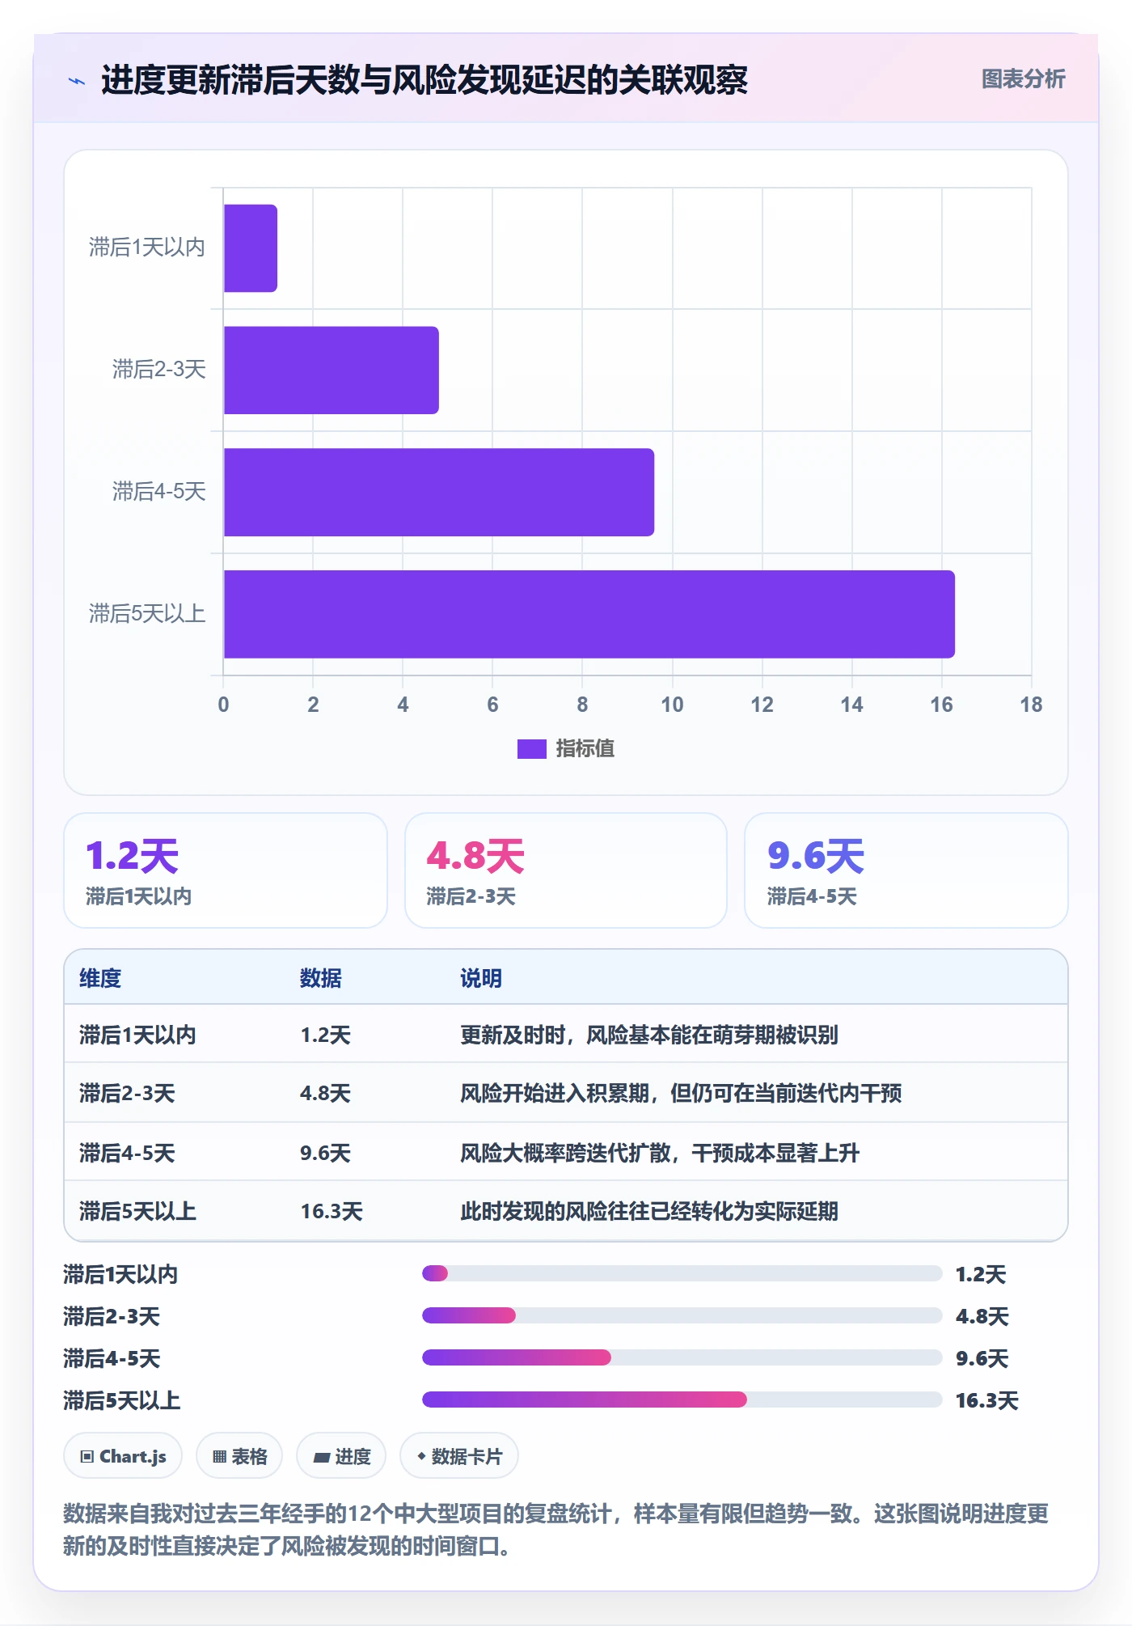Toggle the 指标值 legend color swatch
Image resolution: width=1132 pixels, height=1626 pixels.
pyautogui.click(x=531, y=749)
